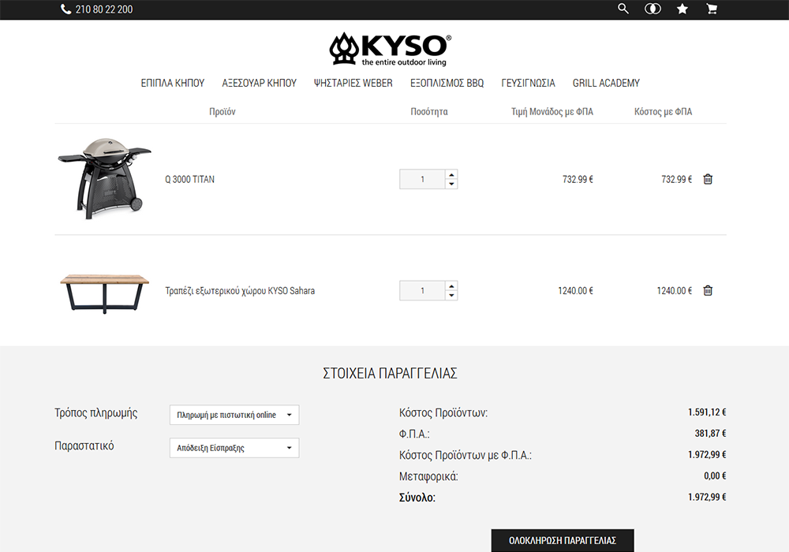Open ΑΞΕΣΟΥΑΡ ΚΗΠΟΥ menu

point(259,83)
